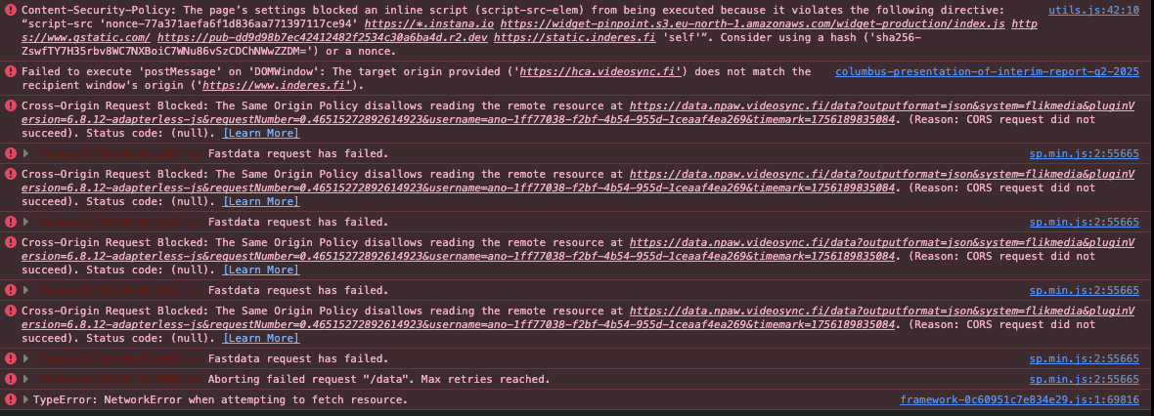Open the columbus-presentation-of-interim-report-q2-2025 source link
Screen dimensions: 1154x416
[987, 71]
